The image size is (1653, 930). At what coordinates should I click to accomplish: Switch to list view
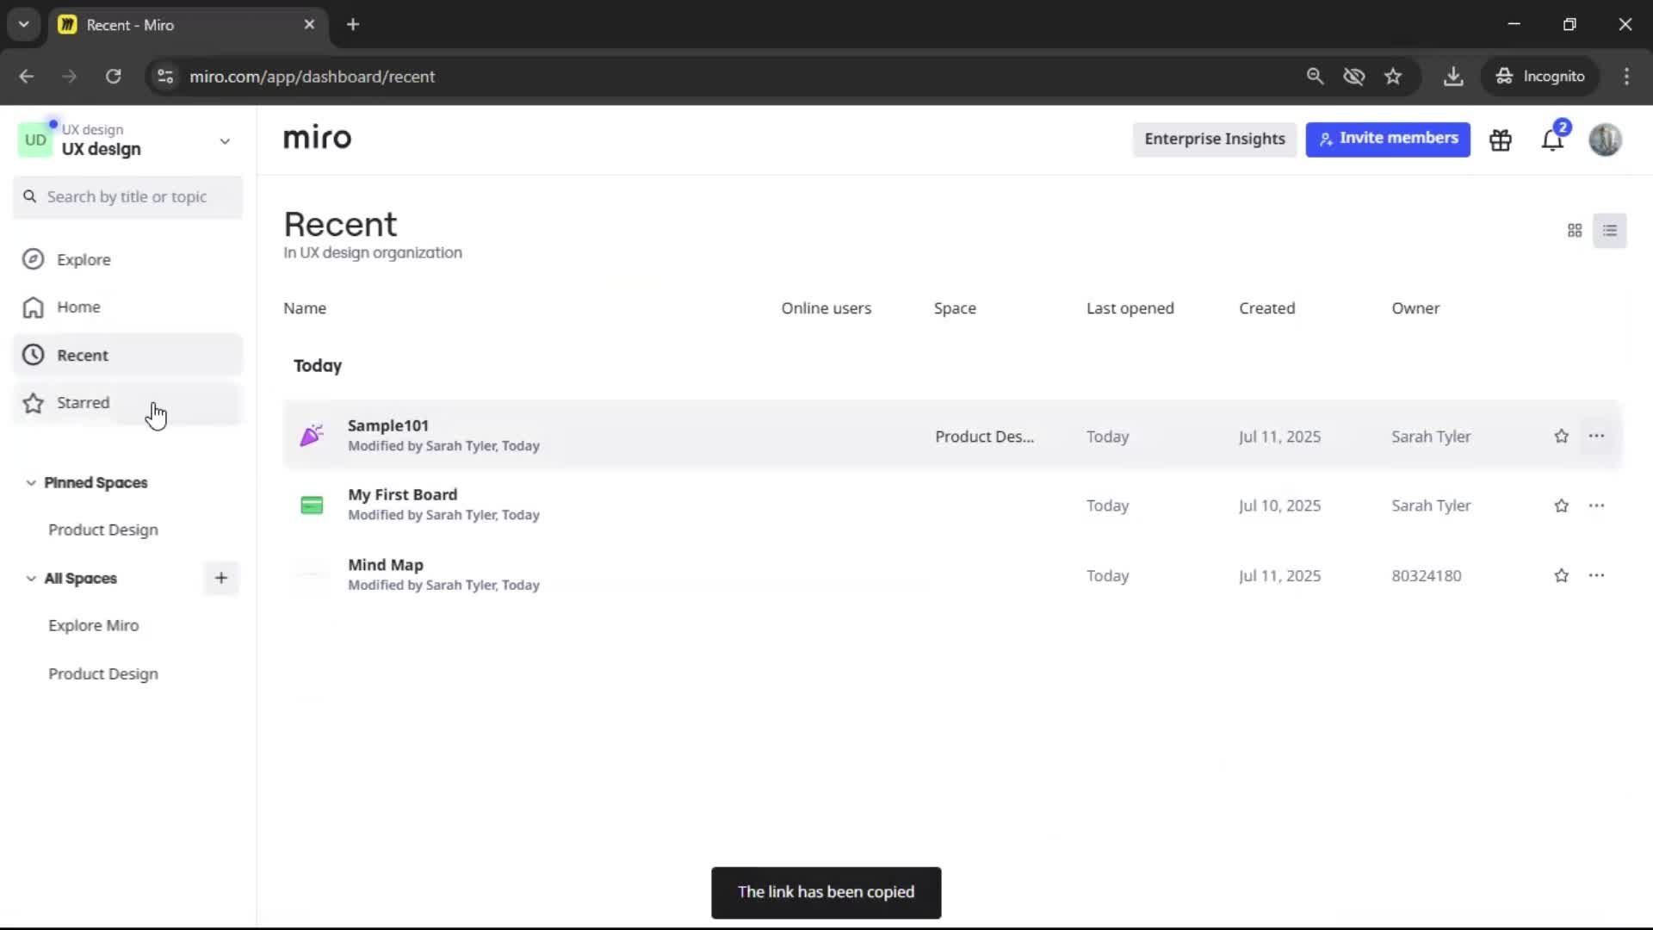(x=1610, y=231)
